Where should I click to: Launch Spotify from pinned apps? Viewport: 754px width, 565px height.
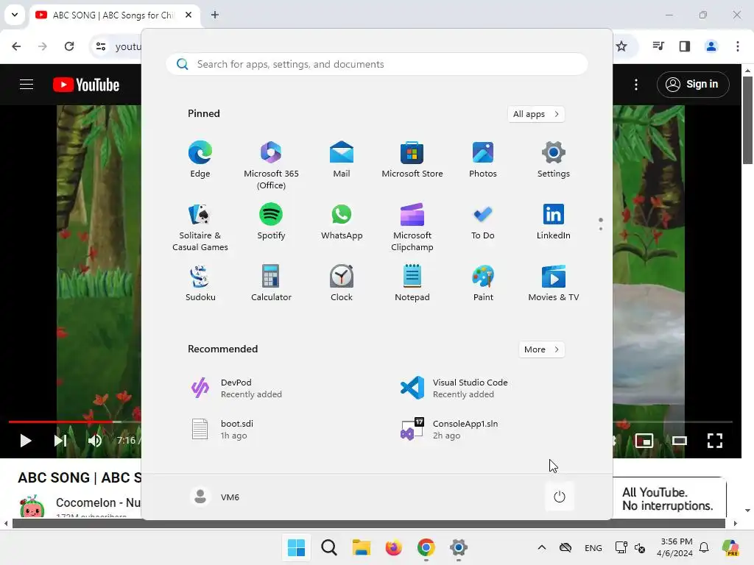click(271, 221)
